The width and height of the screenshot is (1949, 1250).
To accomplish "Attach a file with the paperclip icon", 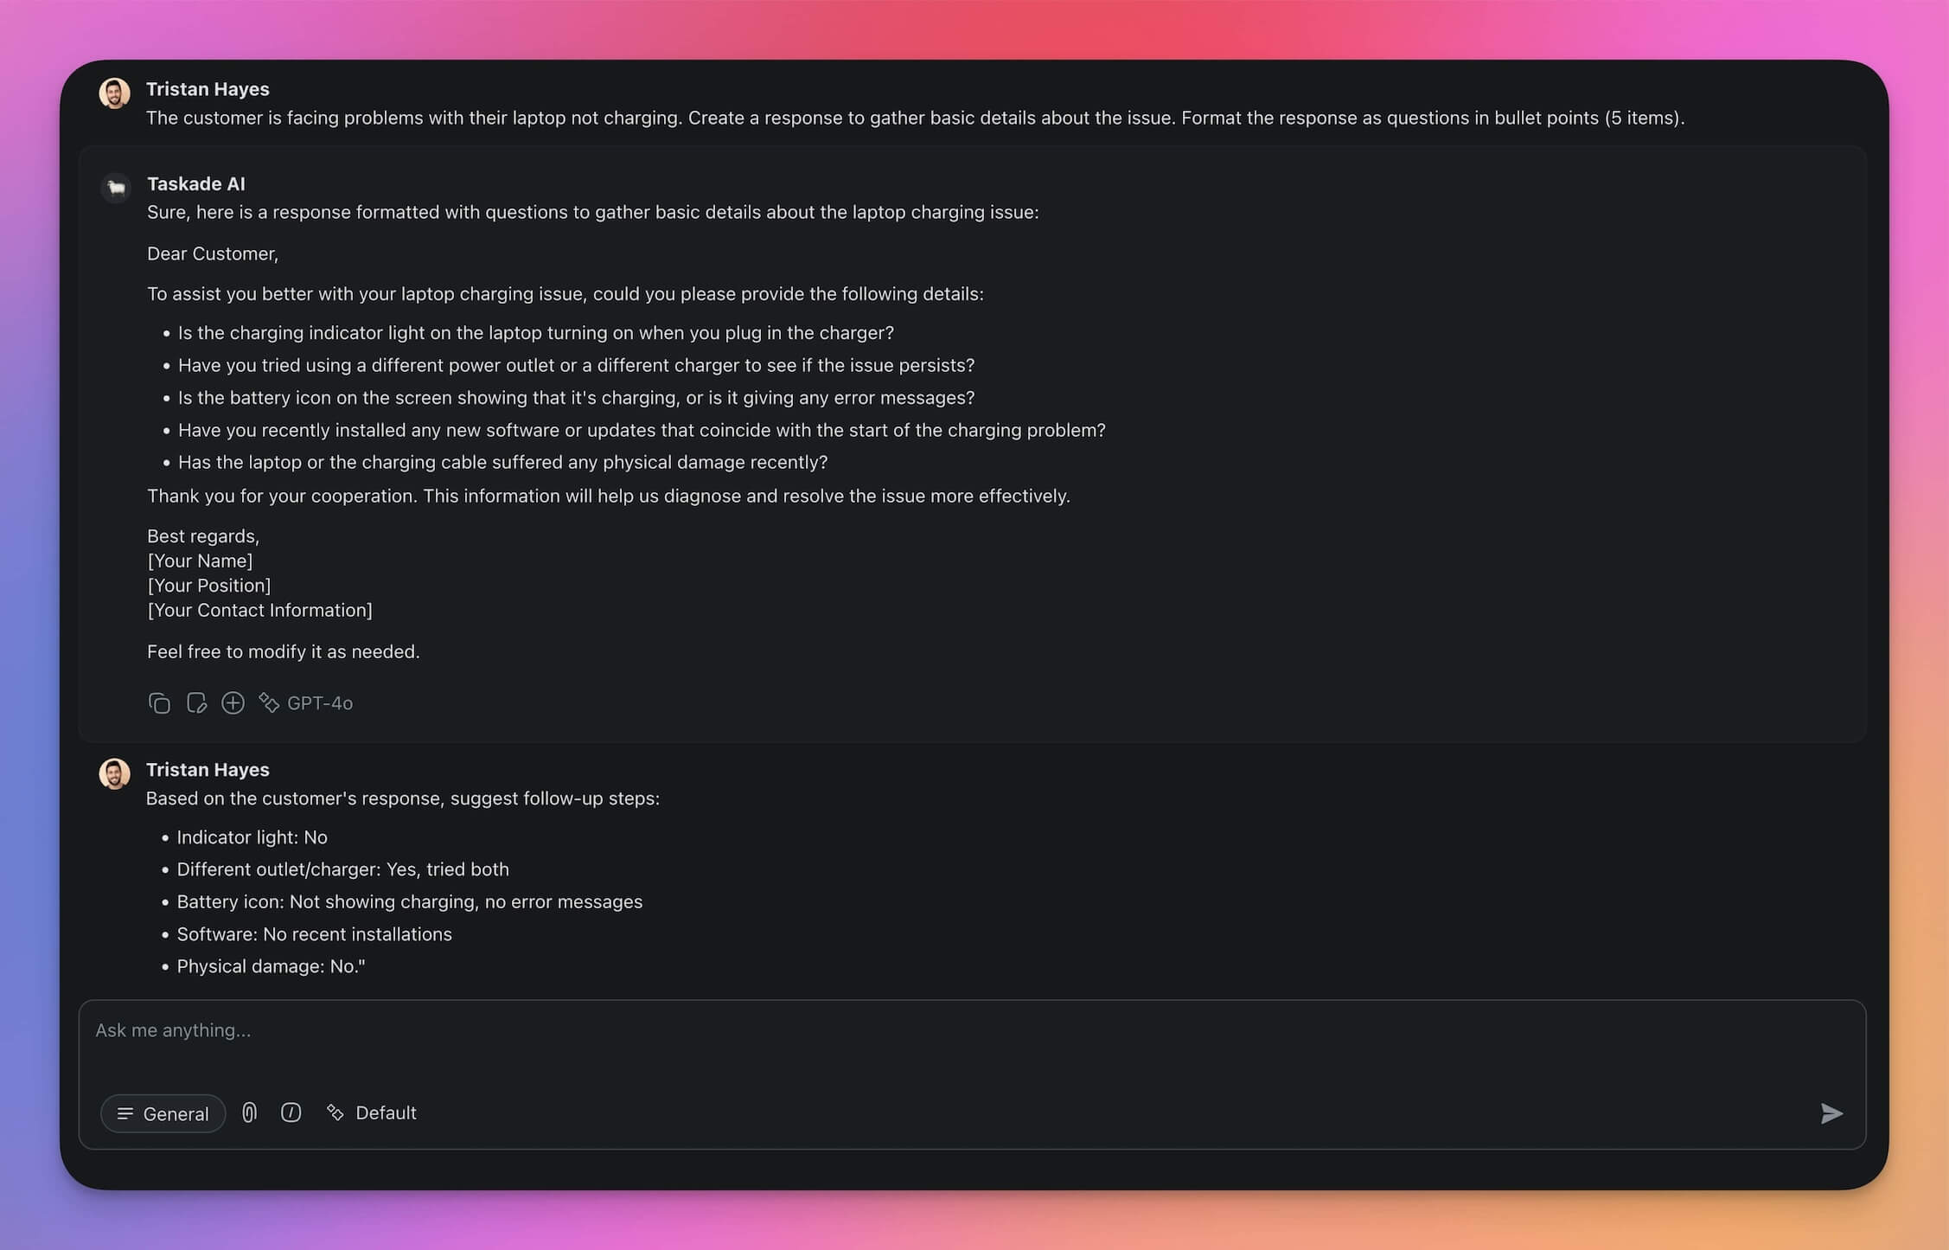I will coord(249,1112).
